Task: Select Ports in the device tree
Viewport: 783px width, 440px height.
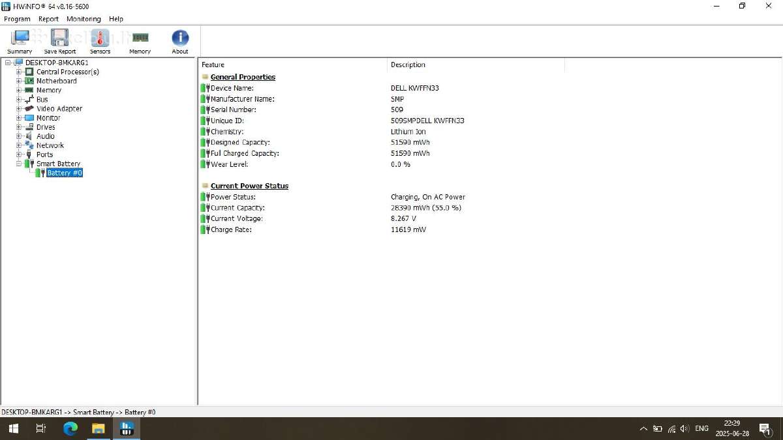Action: coord(45,154)
